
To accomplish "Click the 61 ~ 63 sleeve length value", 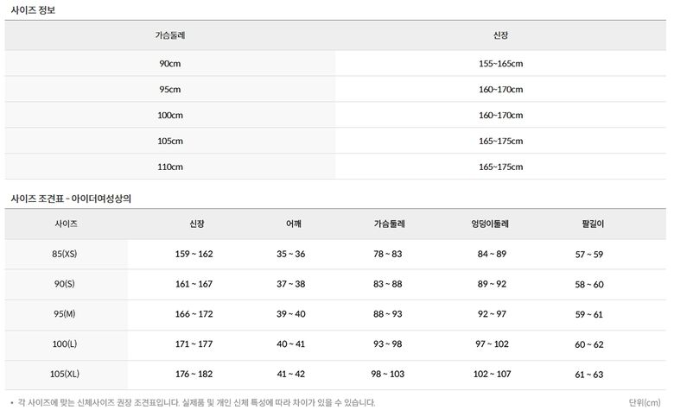I will (x=589, y=375).
